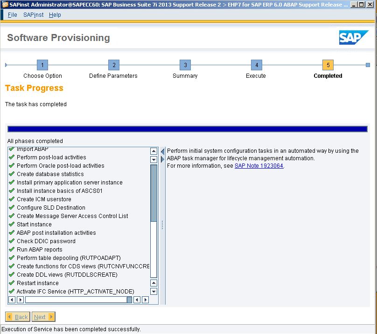Click the 'Define Parameters' step label
This screenshot has height=334, width=377.
[x=113, y=76]
